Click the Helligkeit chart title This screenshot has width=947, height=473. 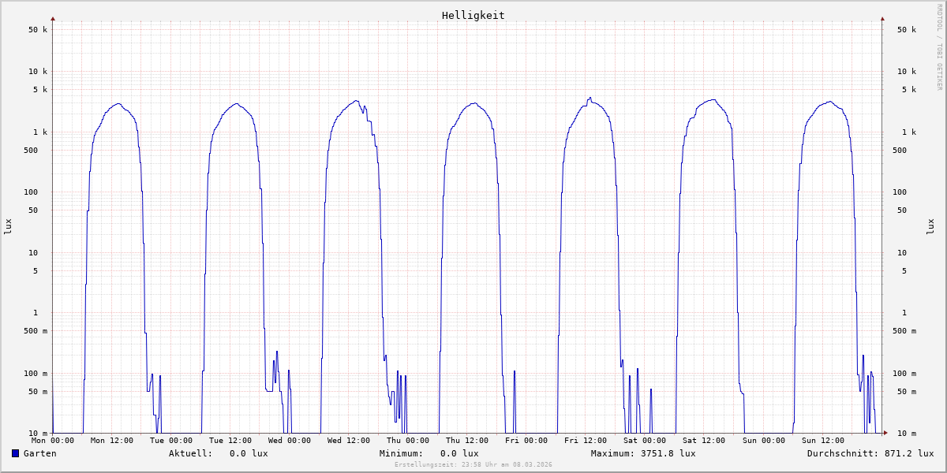pos(473,15)
